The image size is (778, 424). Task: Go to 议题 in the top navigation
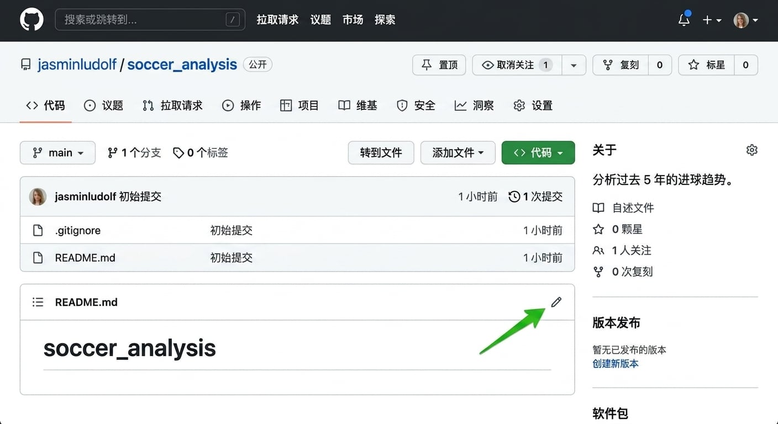click(x=320, y=20)
